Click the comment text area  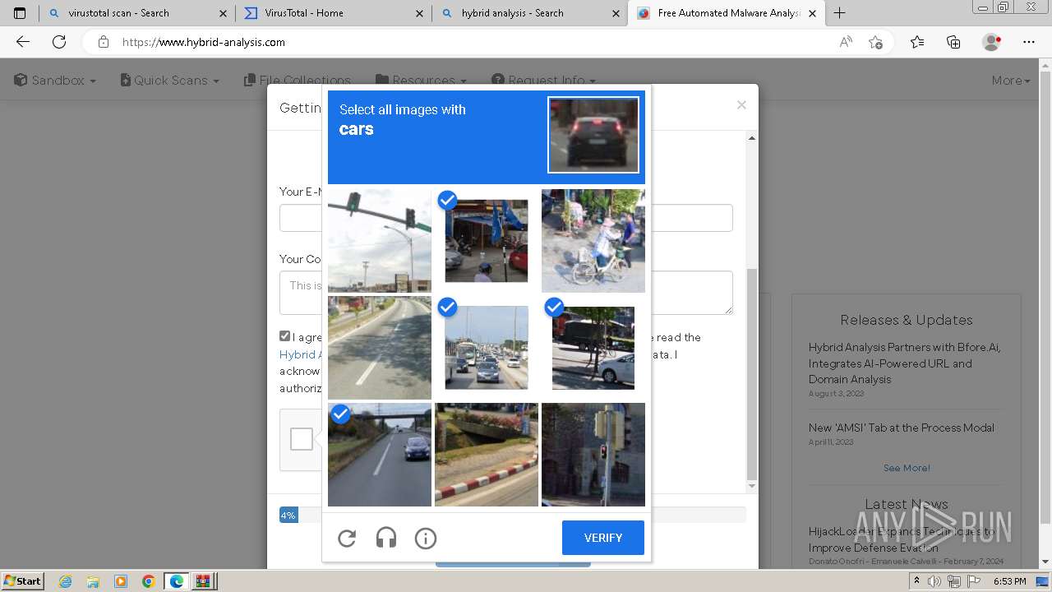pos(506,293)
